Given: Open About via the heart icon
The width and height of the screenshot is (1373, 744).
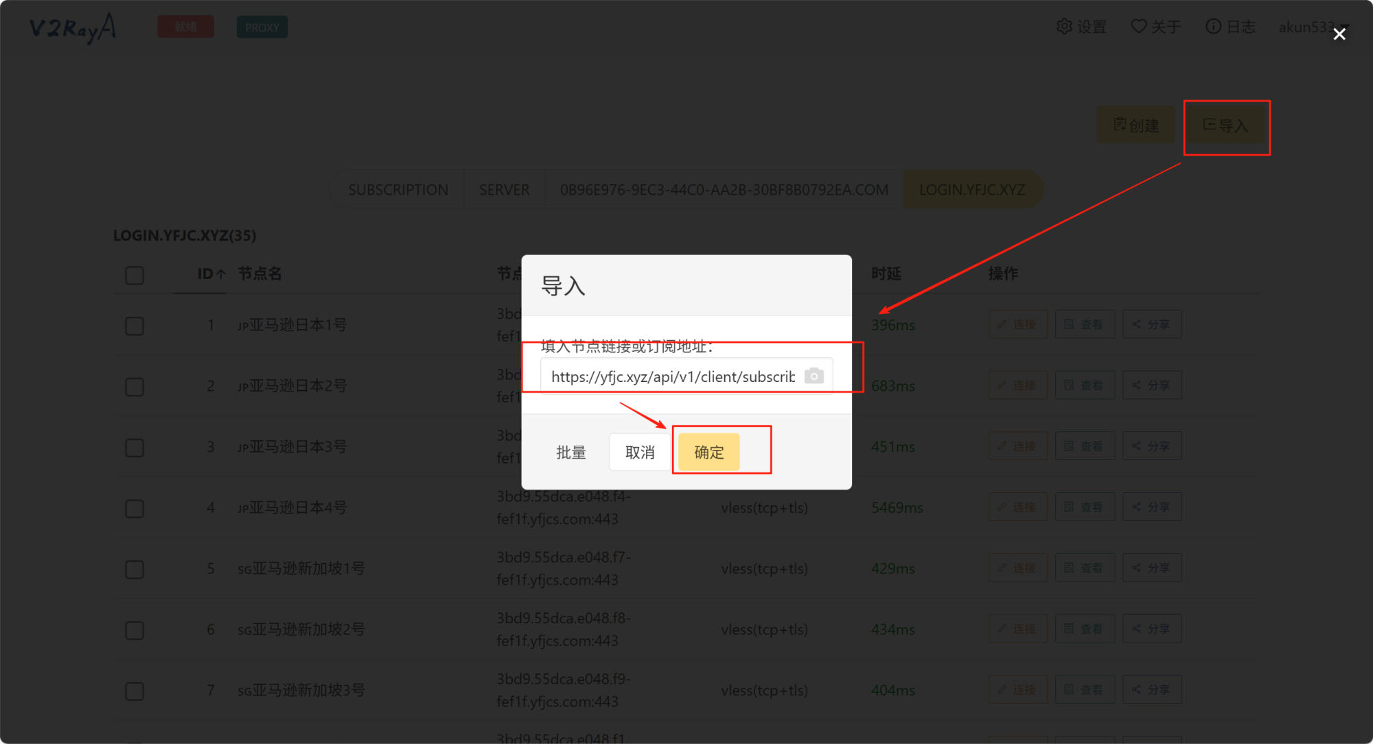Looking at the screenshot, I should coord(1138,27).
